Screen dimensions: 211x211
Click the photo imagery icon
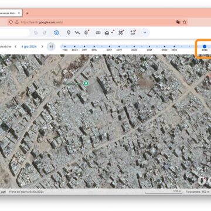click(107, 33)
